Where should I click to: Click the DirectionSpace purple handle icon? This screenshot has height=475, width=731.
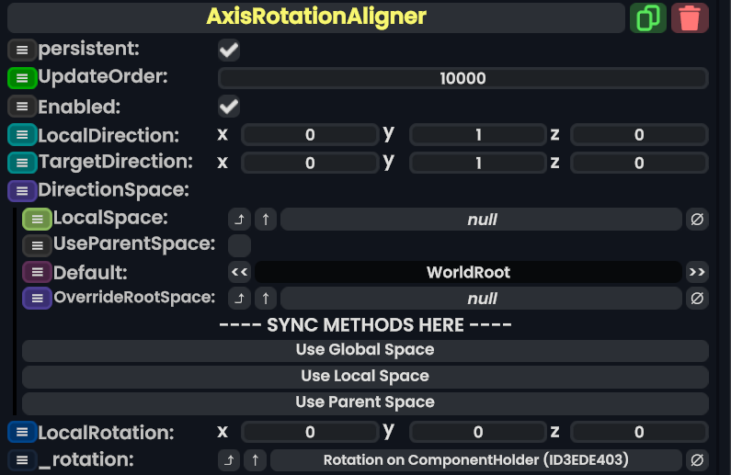point(22,191)
